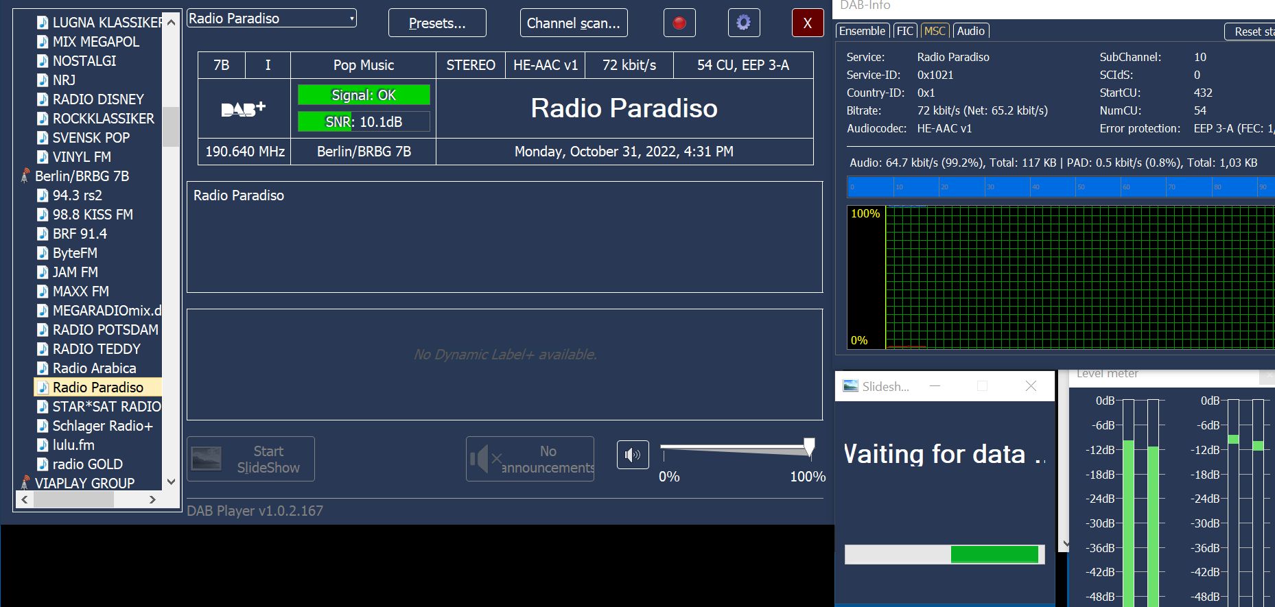Click the Berlin/BRBG 7B antenna icon
Viewport: 1275px width, 607px height.
[25, 176]
